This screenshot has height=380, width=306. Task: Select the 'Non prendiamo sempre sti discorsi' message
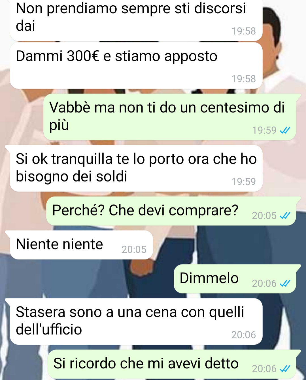136,20
